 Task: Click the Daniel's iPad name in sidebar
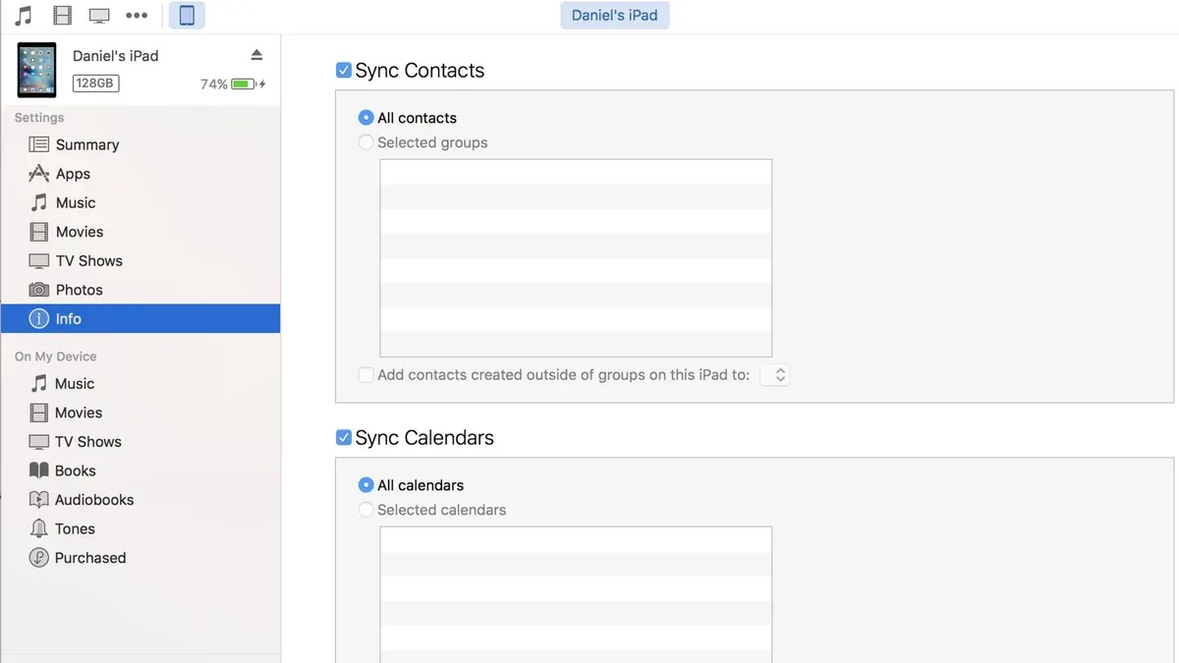coord(115,56)
